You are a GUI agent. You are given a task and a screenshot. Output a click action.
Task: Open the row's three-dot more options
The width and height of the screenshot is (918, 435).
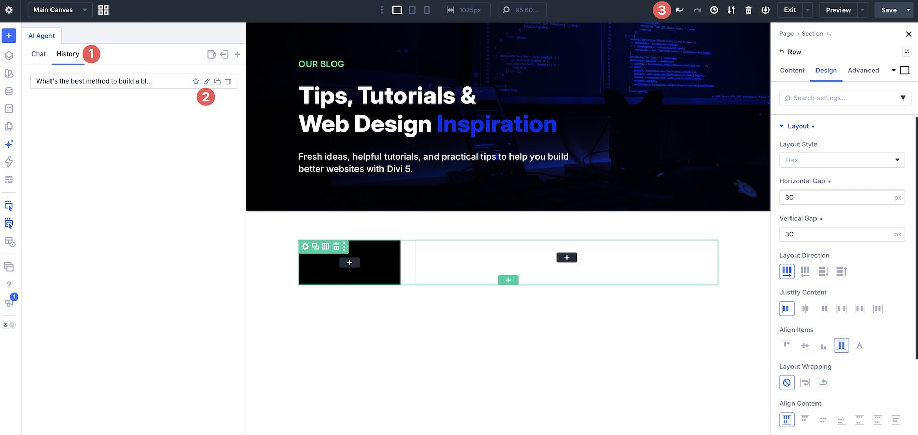pyautogui.click(x=345, y=247)
